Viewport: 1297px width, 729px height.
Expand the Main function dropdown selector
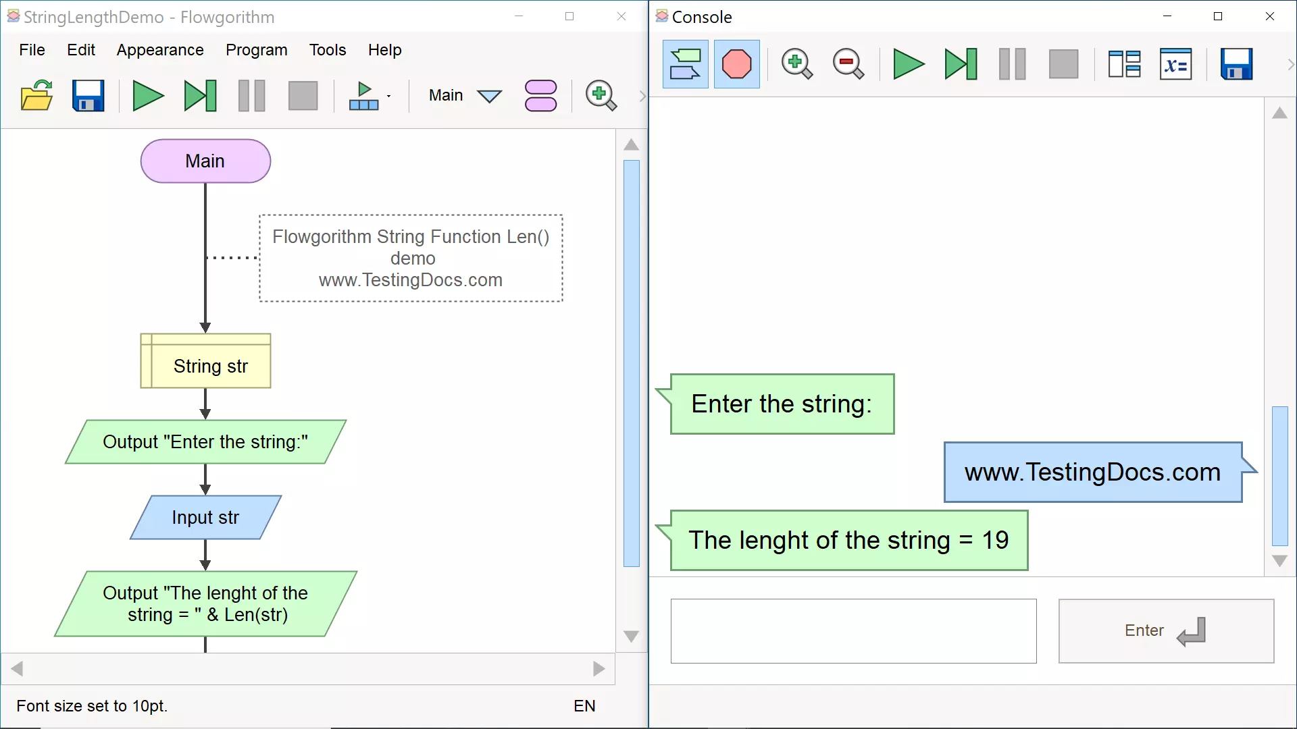click(x=490, y=95)
